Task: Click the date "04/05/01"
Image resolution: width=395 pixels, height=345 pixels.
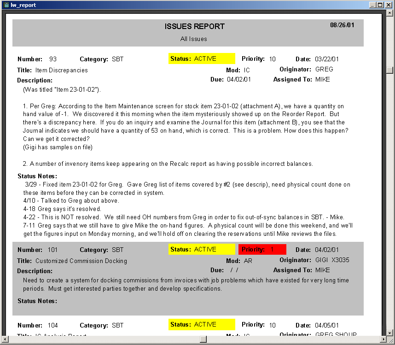Action: 327,325
